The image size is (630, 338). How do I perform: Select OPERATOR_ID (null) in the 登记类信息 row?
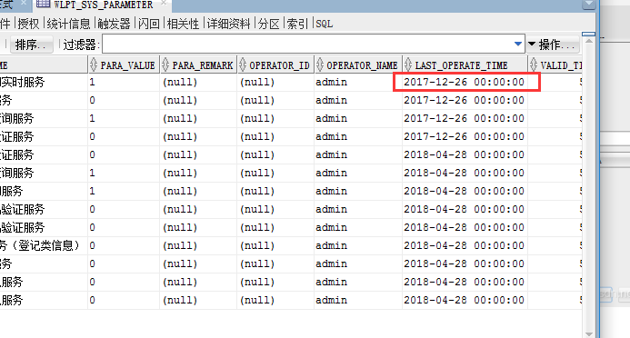click(x=275, y=245)
